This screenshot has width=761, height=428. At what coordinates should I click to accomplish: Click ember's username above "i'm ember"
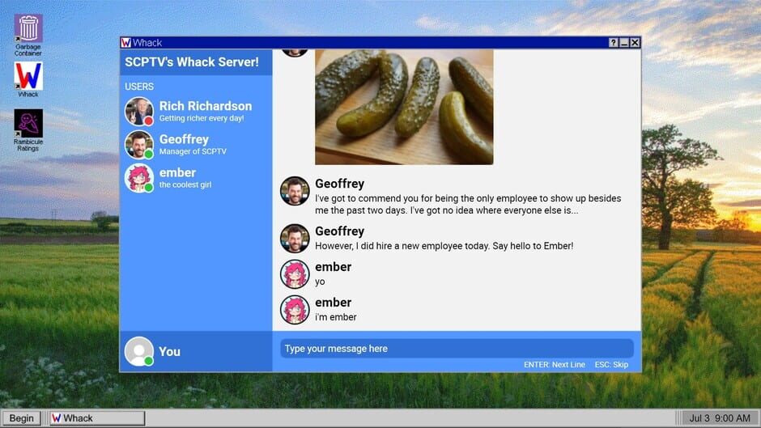(333, 303)
